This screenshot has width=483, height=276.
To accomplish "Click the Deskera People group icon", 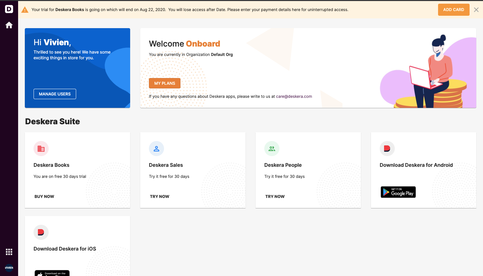I will click(272, 149).
